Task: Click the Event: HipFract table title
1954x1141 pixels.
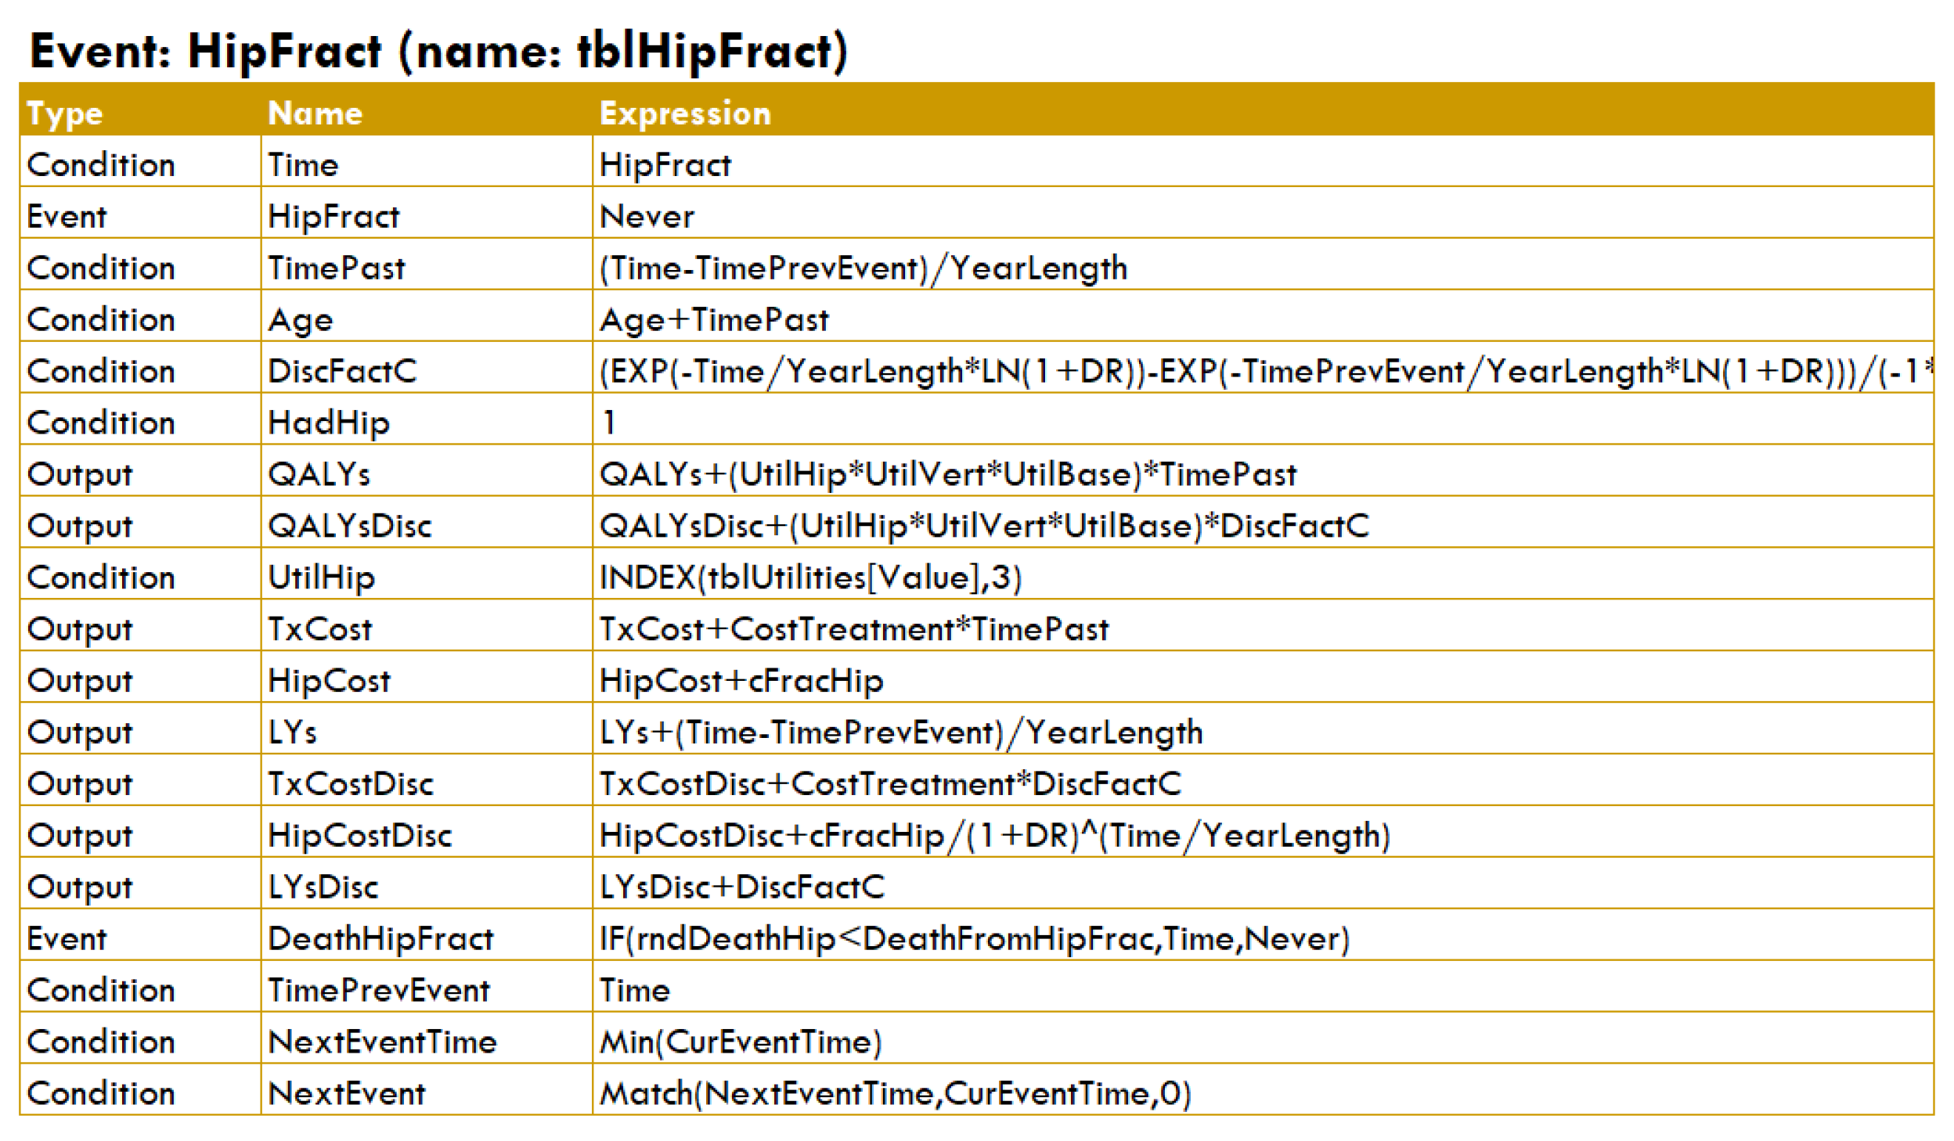Action: pos(438,52)
